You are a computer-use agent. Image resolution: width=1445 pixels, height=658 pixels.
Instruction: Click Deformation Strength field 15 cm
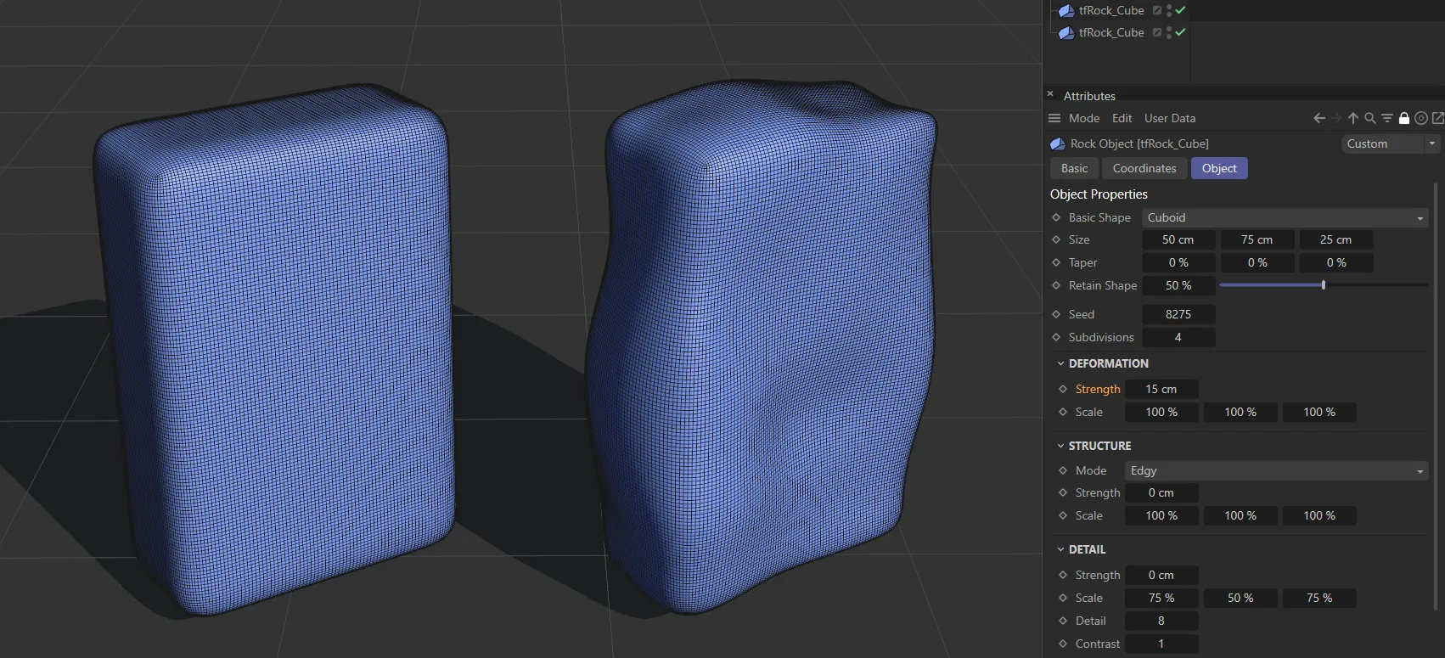pyautogui.click(x=1161, y=389)
